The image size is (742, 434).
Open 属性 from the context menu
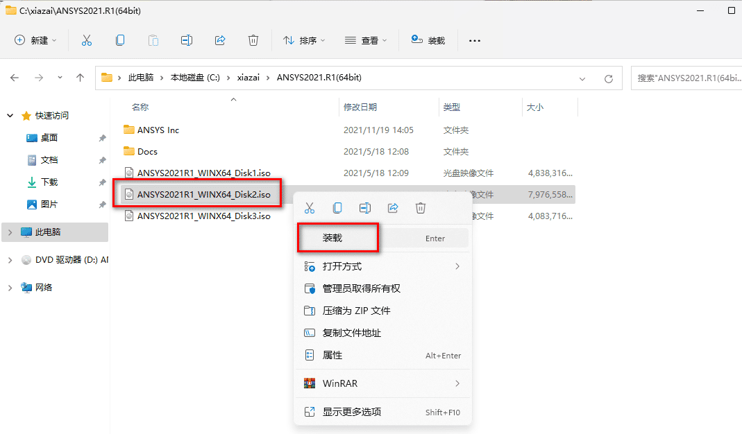(x=332, y=355)
